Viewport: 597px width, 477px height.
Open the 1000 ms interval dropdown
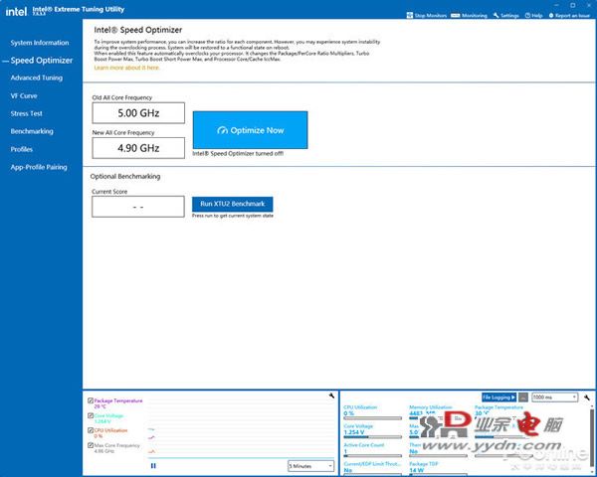[x=555, y=397]
